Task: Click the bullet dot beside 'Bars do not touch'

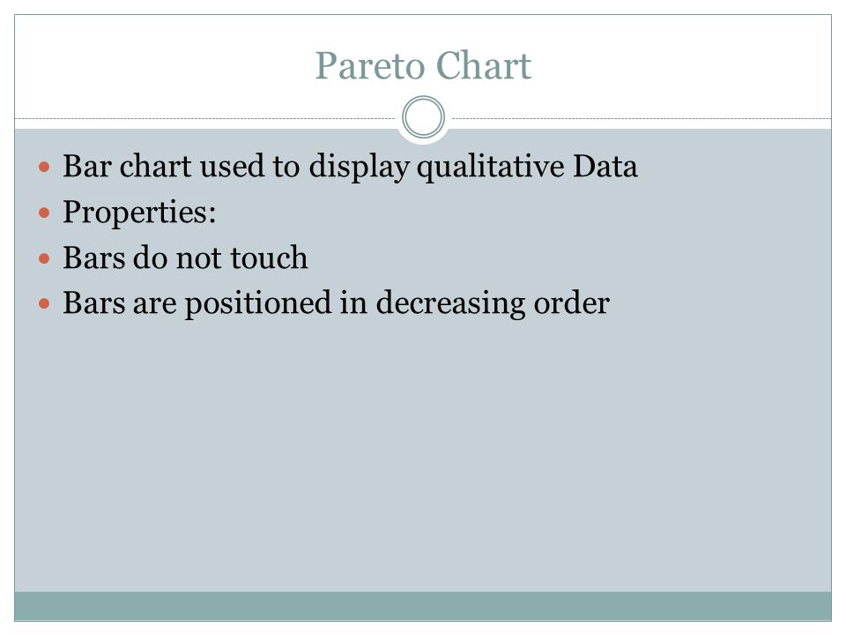Action: [44, 258]
